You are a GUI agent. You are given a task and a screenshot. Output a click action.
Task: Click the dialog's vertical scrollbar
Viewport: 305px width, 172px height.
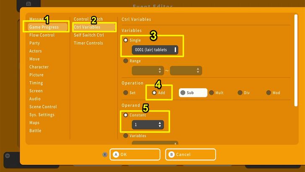click(x=296, y=60)
